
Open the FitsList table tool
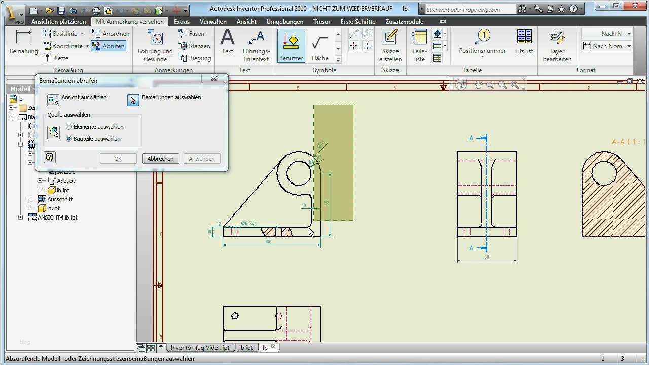coord(524,42)
